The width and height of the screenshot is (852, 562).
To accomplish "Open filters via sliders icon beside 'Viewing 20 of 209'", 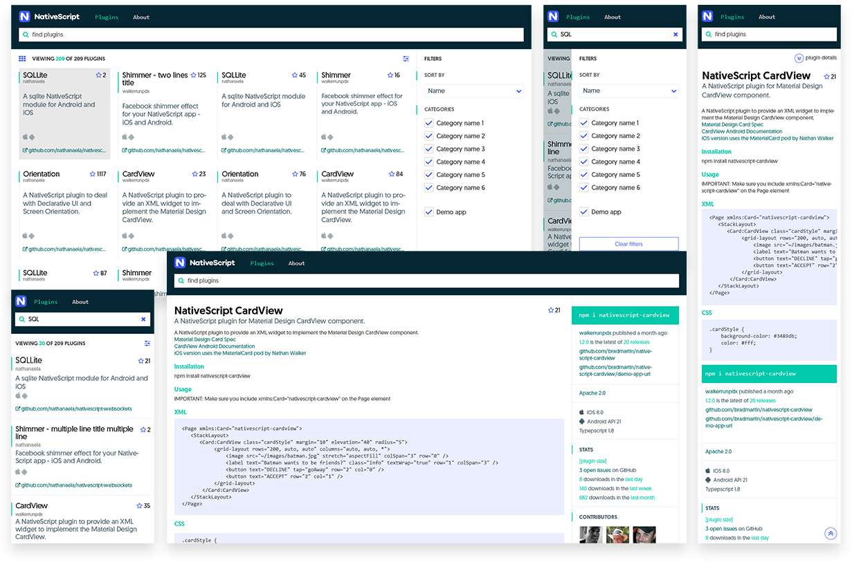I will click(x=147, y=343).
